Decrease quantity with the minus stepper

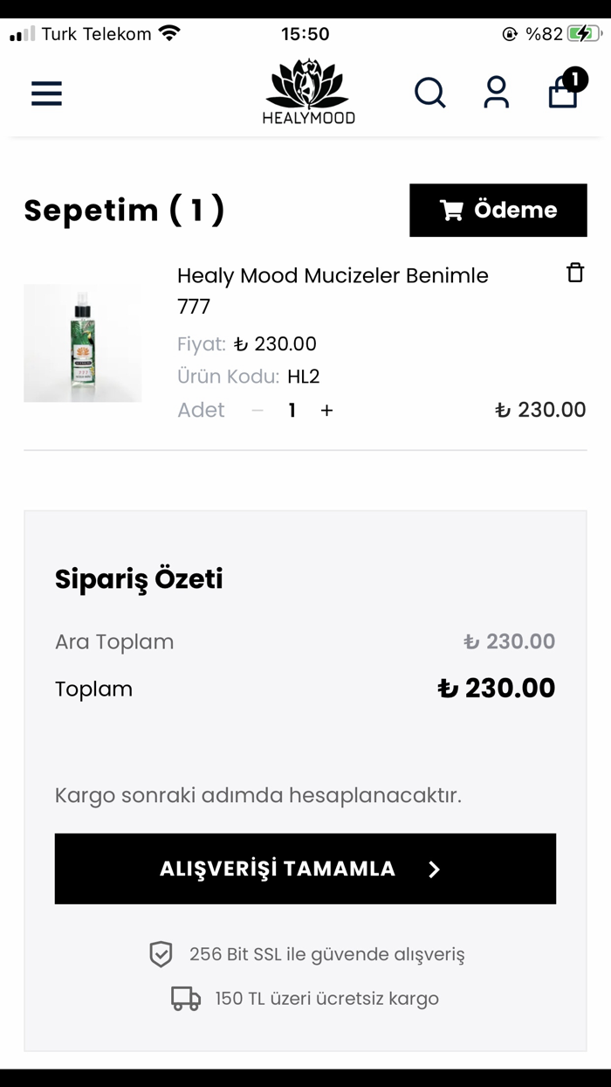click(x=257, y=409)
